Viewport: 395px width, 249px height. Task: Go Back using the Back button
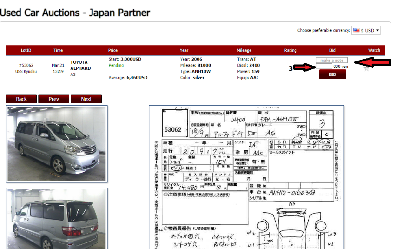21,99
